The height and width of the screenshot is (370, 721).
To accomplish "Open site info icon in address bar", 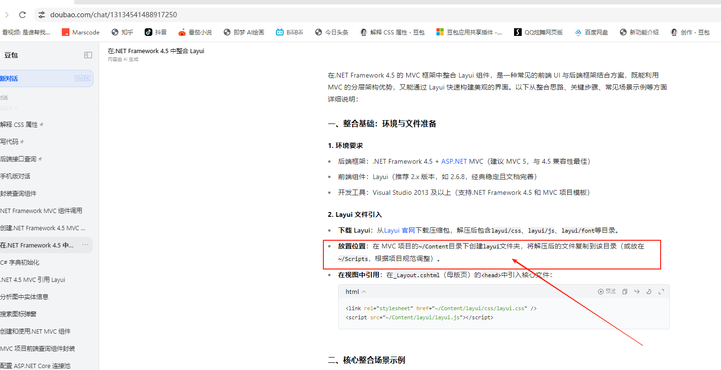I will 42,15.
